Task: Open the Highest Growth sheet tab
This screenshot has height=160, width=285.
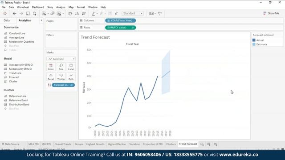Action: (x=95, y=144)
